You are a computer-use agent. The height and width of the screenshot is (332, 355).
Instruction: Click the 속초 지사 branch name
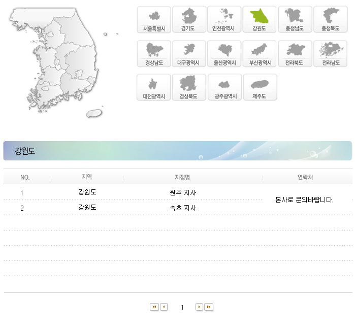(x=183, y=208)
